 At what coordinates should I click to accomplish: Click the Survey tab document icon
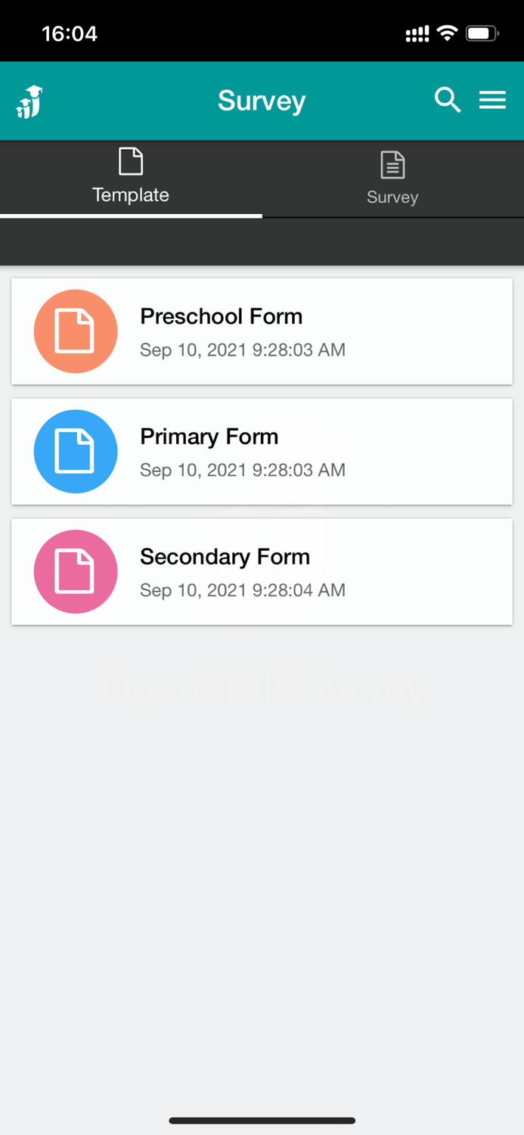click(x=392, y=164)
